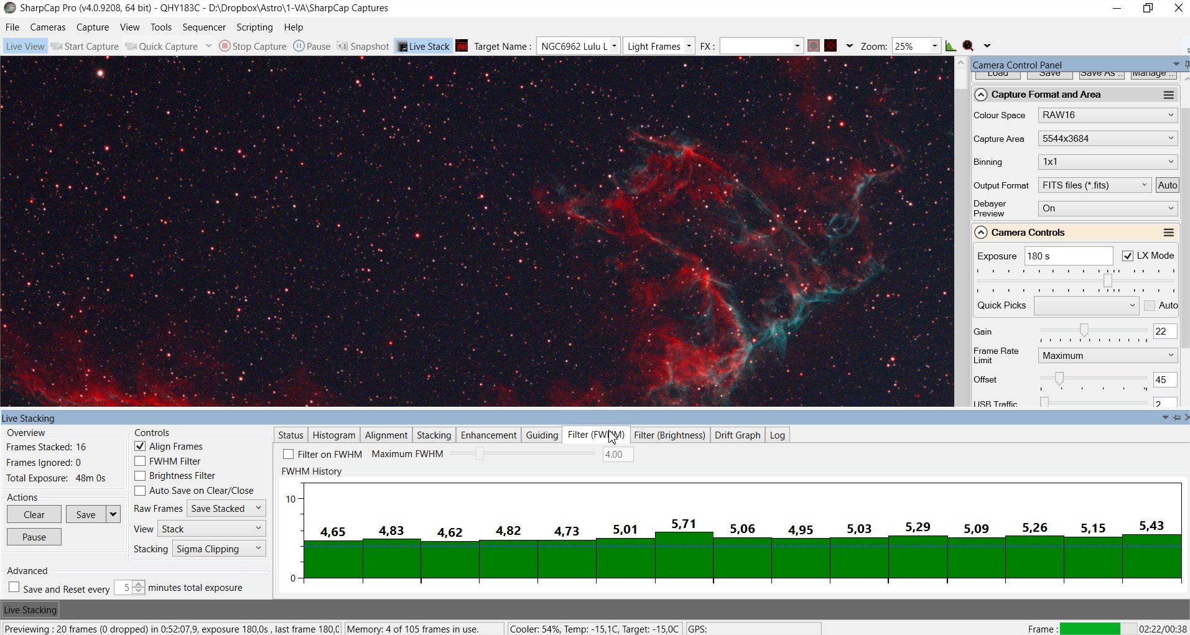Uncheck the LX Mode checkbox
This screenshot has width=1190, height=635.
click(1127, 256)
